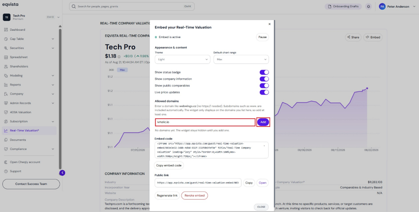Image resolution: width=419 pixels, height=212 pixels.
Task: Click the TE company logo badge
Action: pyautogui.click(x=7, y=17)
